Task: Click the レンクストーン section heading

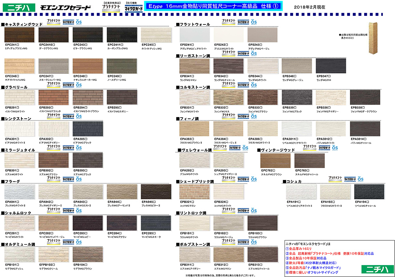Action: coord(16,119)
